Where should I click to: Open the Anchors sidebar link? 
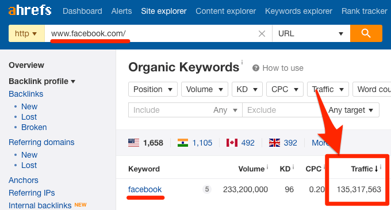point(24,180)
